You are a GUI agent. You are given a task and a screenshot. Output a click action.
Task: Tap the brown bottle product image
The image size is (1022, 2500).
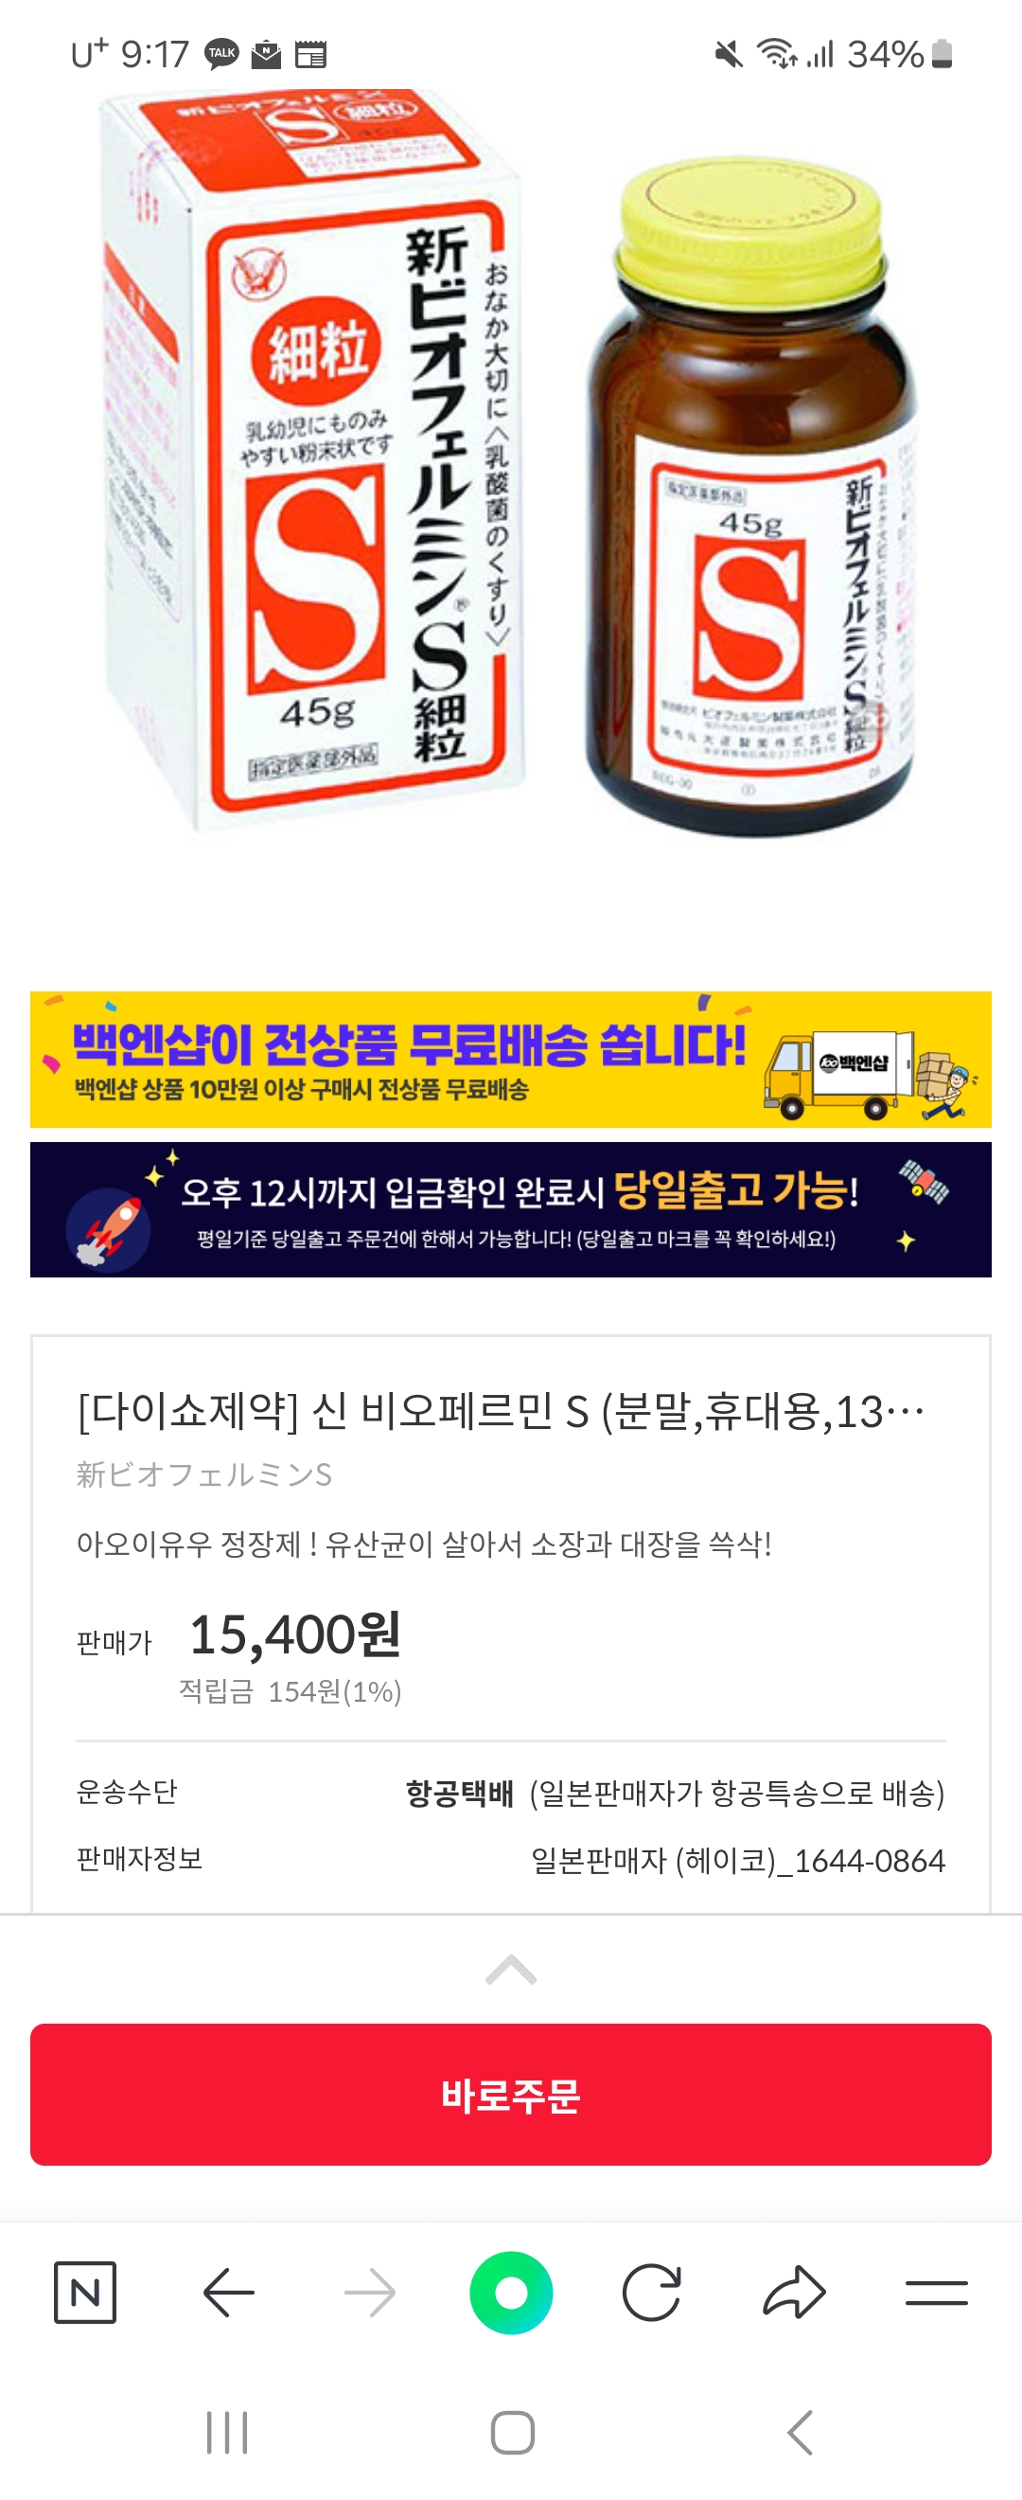click(x=750, y=496)
